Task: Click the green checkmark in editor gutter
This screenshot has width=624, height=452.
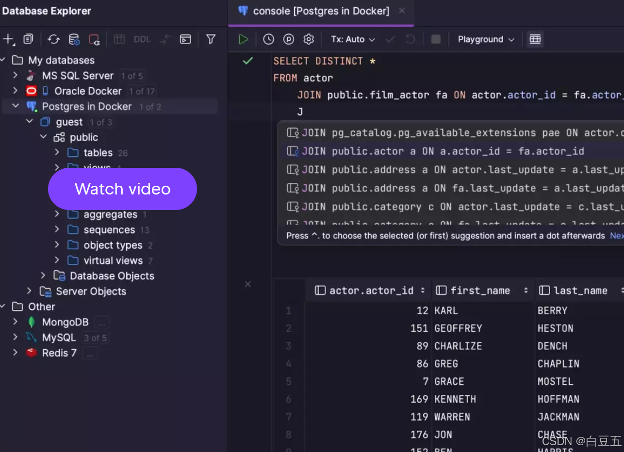Action: click(x=248, y=61)
